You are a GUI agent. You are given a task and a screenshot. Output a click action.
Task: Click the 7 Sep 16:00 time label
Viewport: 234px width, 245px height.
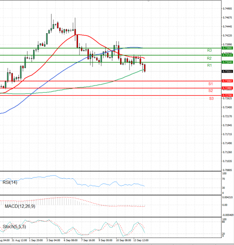click(88, 240)
